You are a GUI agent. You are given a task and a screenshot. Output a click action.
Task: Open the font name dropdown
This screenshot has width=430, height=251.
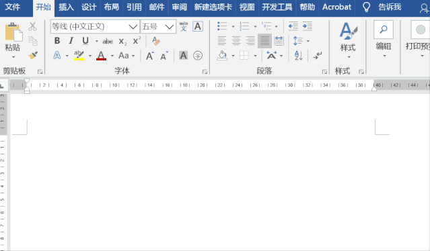(x=133, y=27)
